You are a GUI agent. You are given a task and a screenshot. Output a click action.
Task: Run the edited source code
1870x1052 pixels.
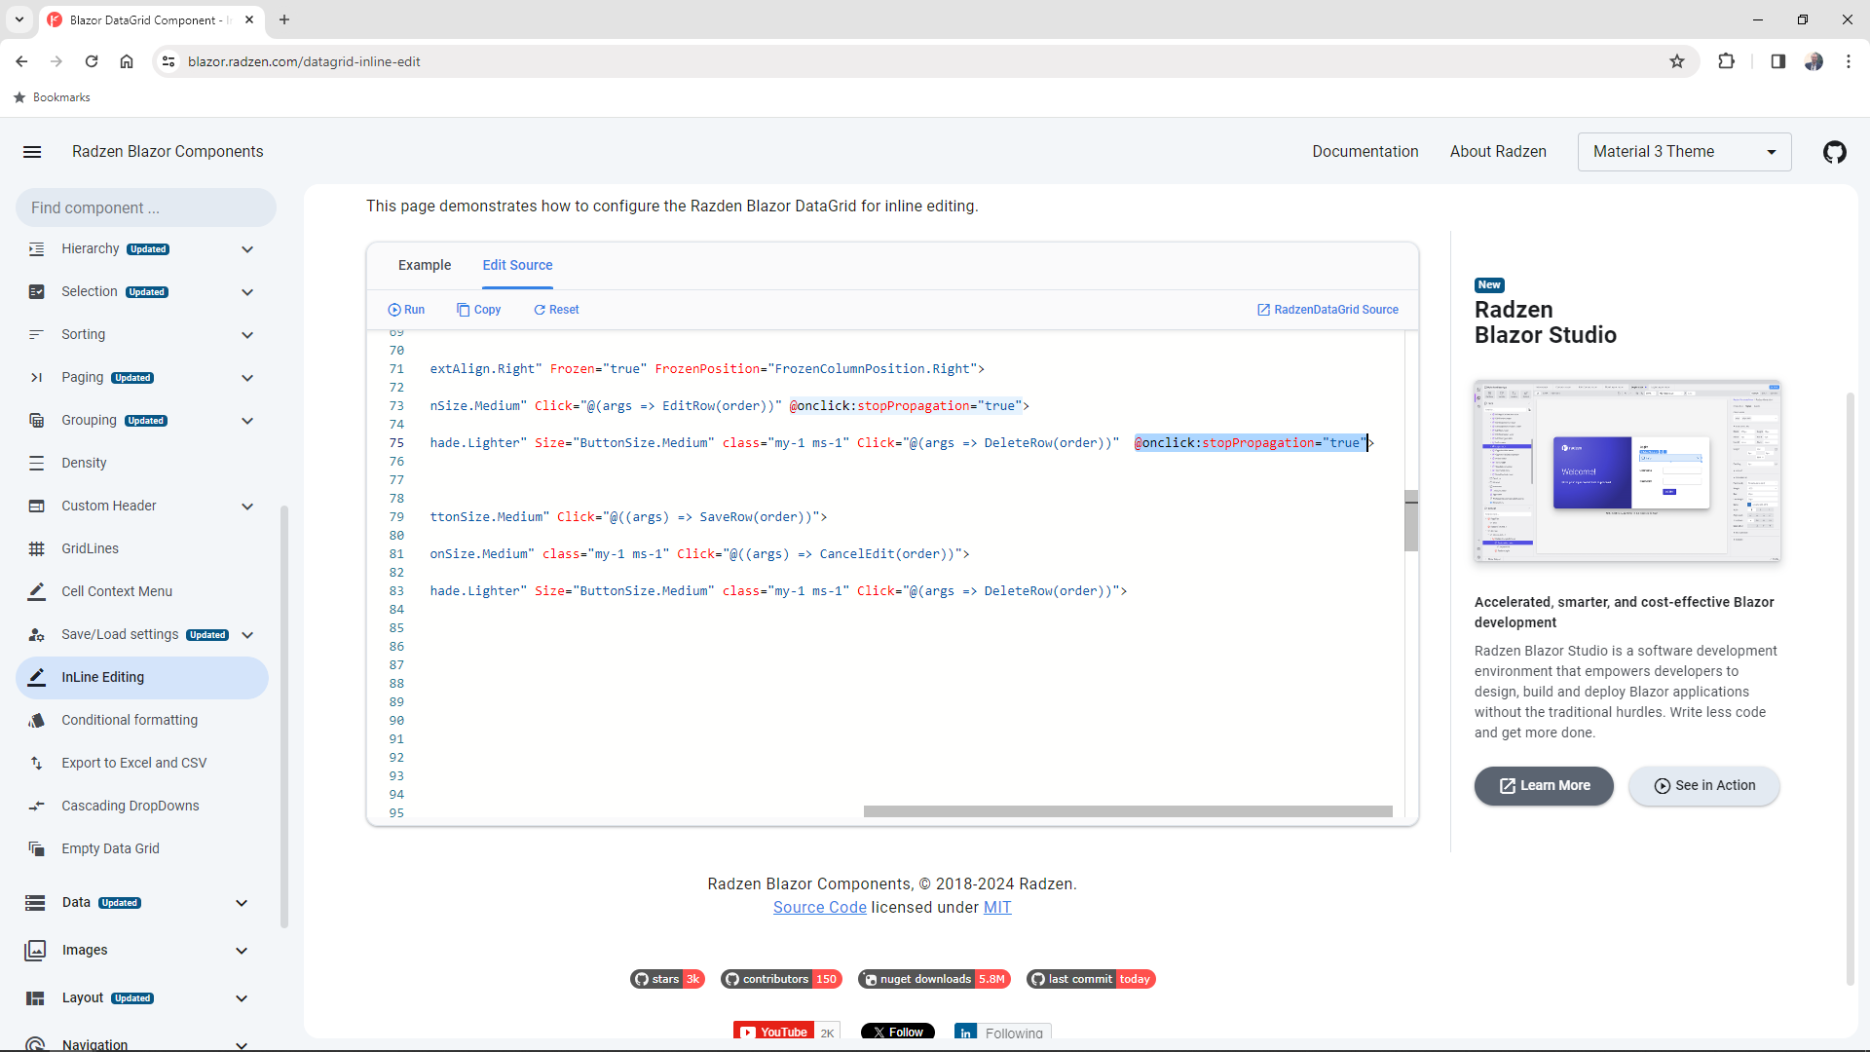coord(406,310)
